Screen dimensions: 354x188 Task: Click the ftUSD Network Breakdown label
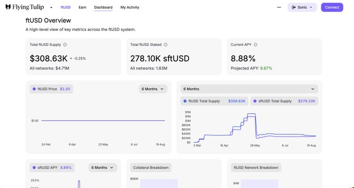256,168
